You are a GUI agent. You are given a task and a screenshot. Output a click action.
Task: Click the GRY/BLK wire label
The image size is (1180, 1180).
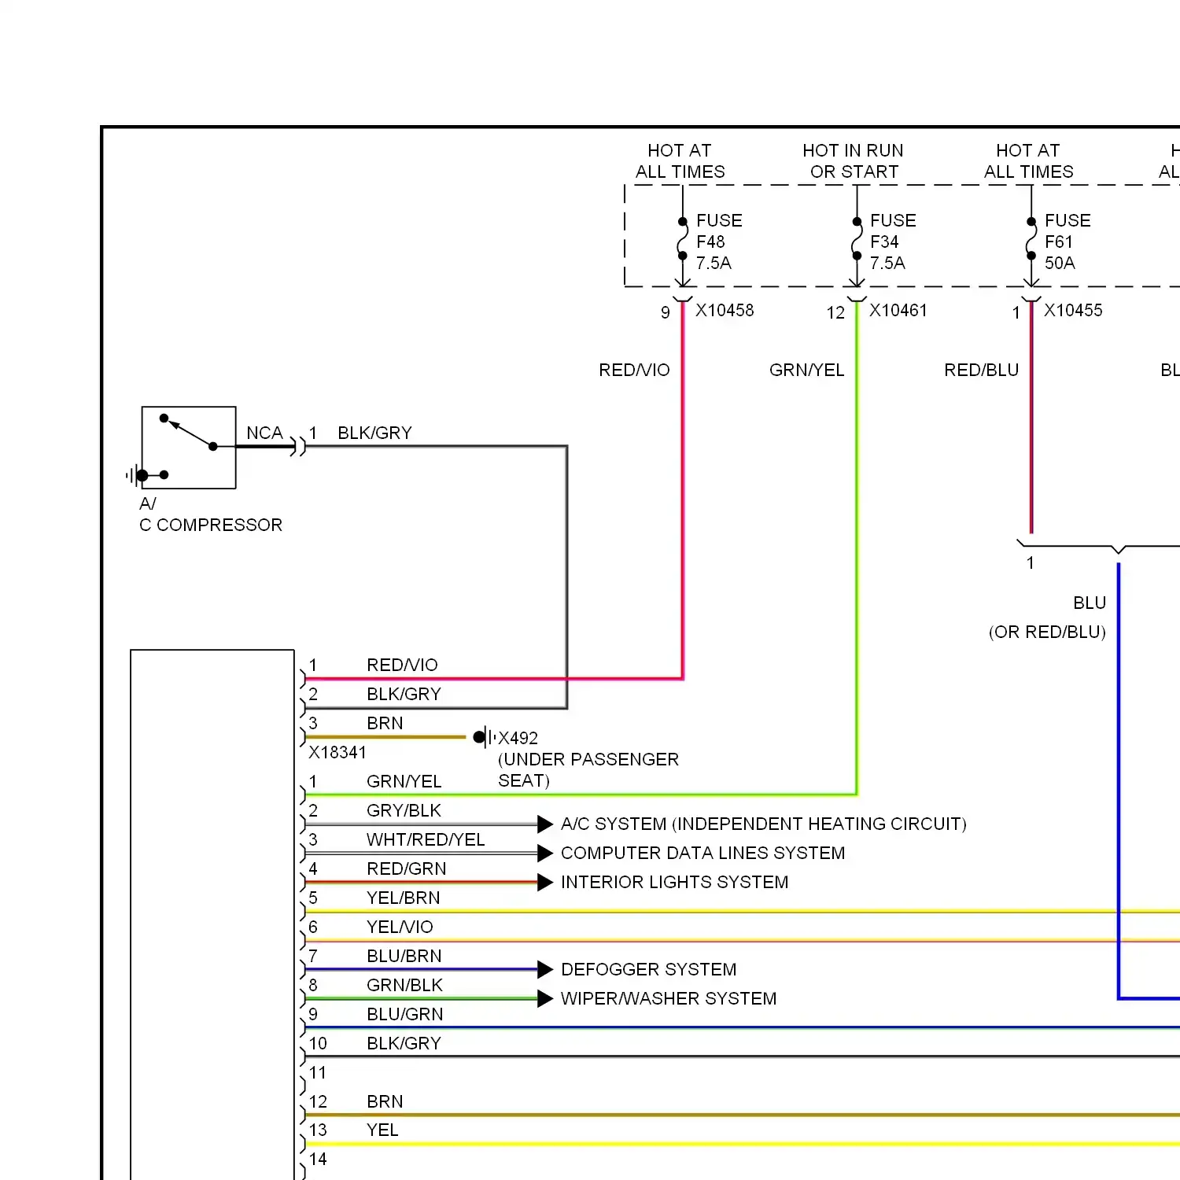pos(404,810)
